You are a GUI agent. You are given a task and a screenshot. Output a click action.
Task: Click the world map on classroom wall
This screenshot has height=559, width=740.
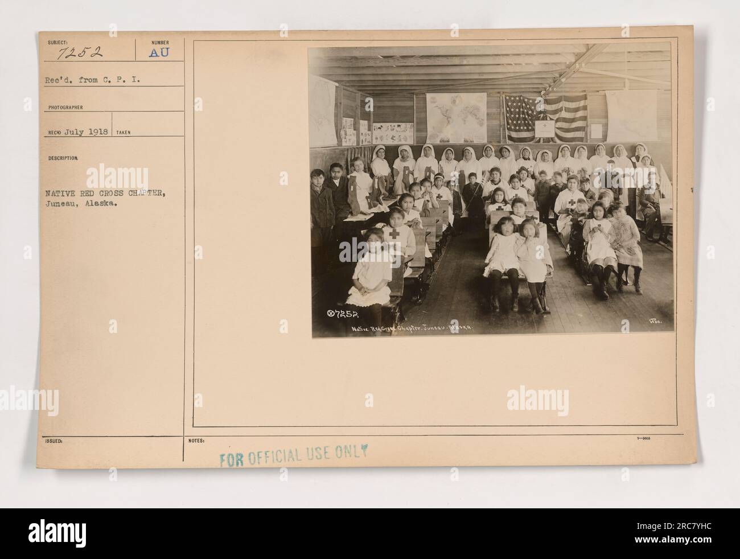(456, 117)
